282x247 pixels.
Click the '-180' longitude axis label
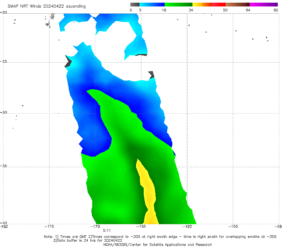coord(4,226)
